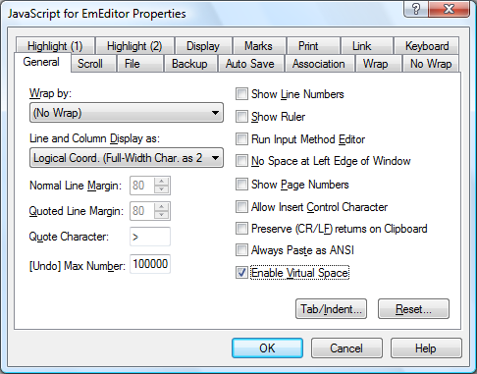The height and width of the screenshot is (374, 477).
Task: Open the Wrap by dropdown
Action: click(x=127, y=113)
